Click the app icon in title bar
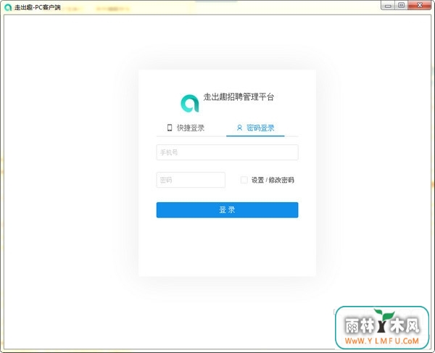The width and height of the screenshot is (435, 353). coord(8,7)
